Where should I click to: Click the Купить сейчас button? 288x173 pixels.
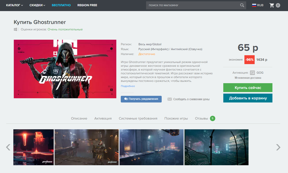pyautogui.click(x=248, y=88)
